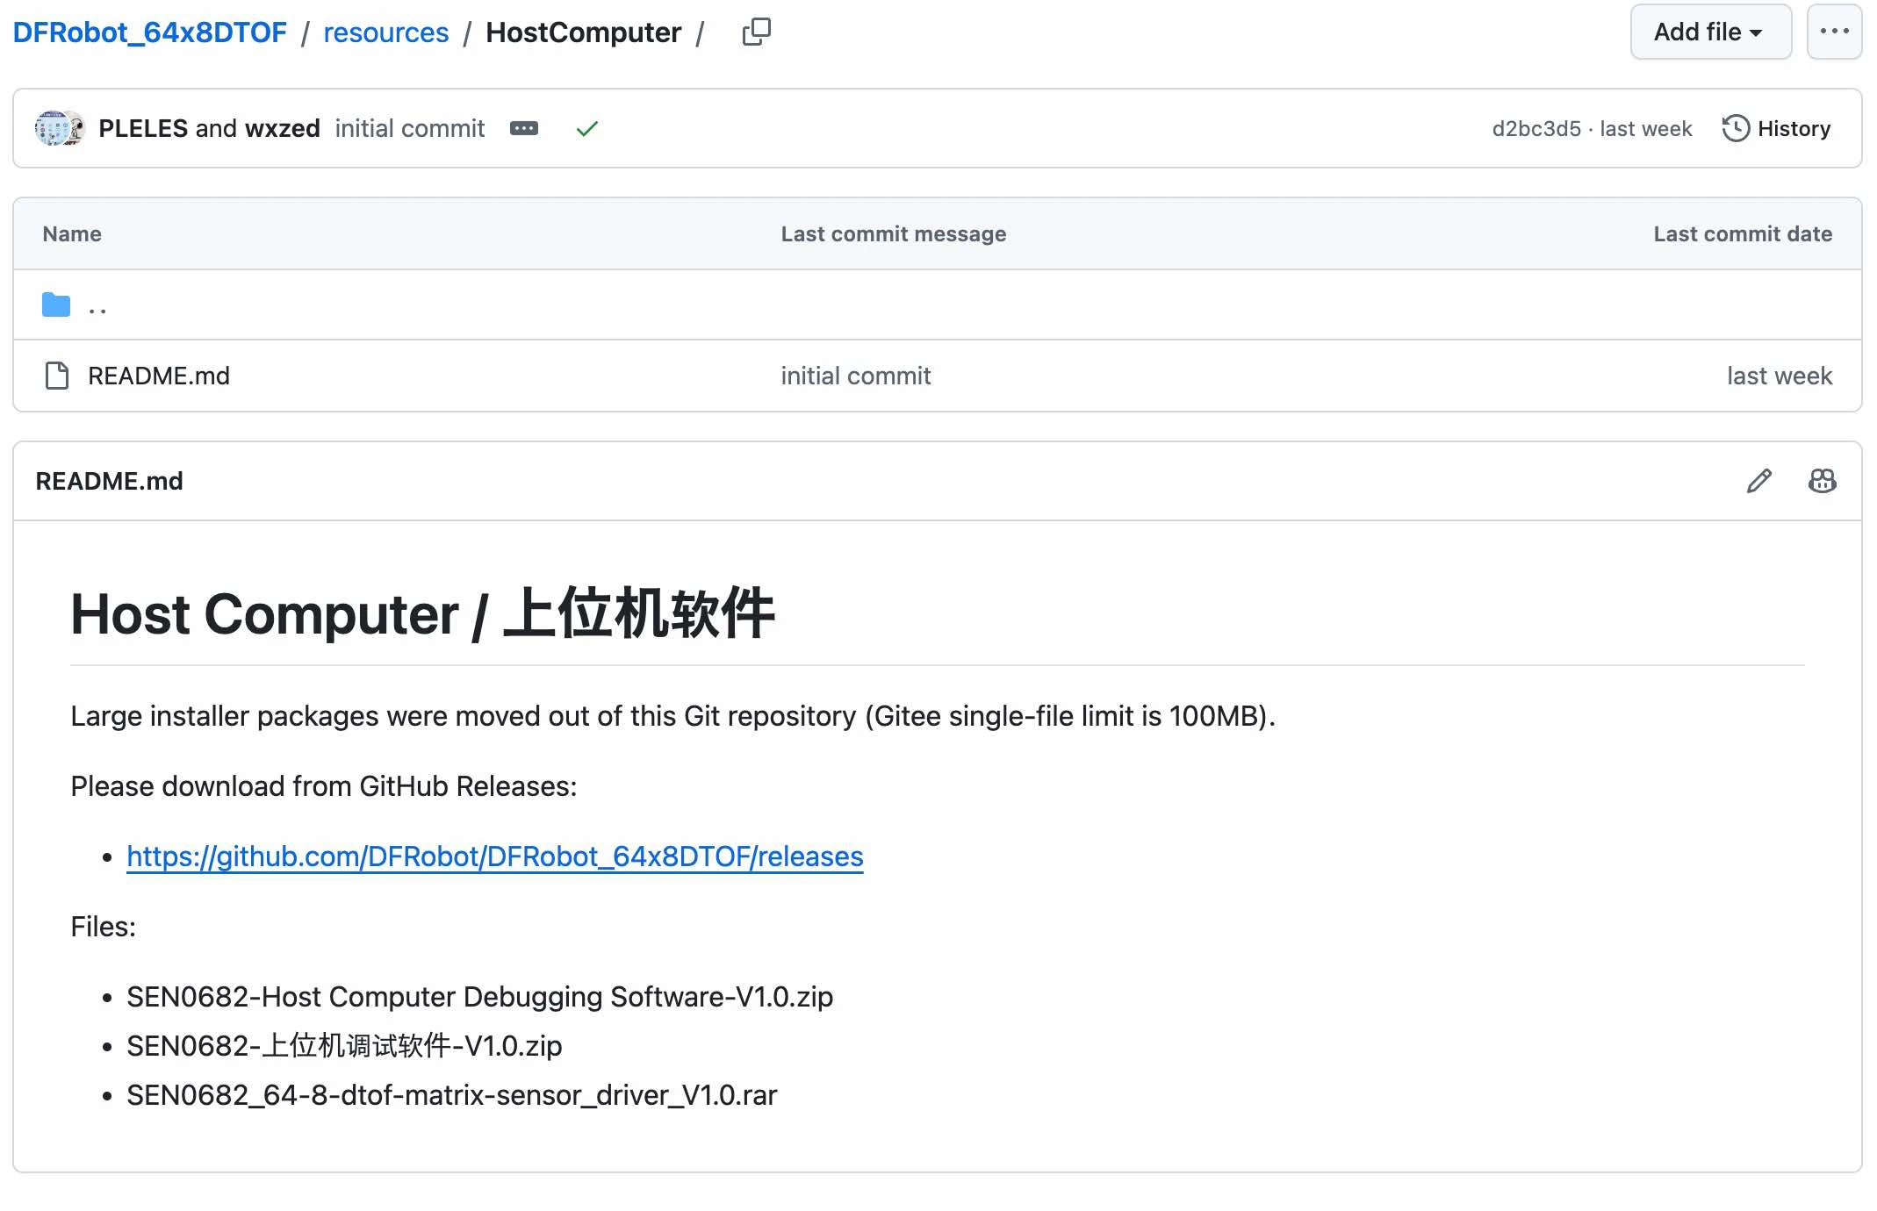The height and width of the screenshot is (1211, 1877).
Task: Click README.md row's last week date
Action: pos(1780,376)
